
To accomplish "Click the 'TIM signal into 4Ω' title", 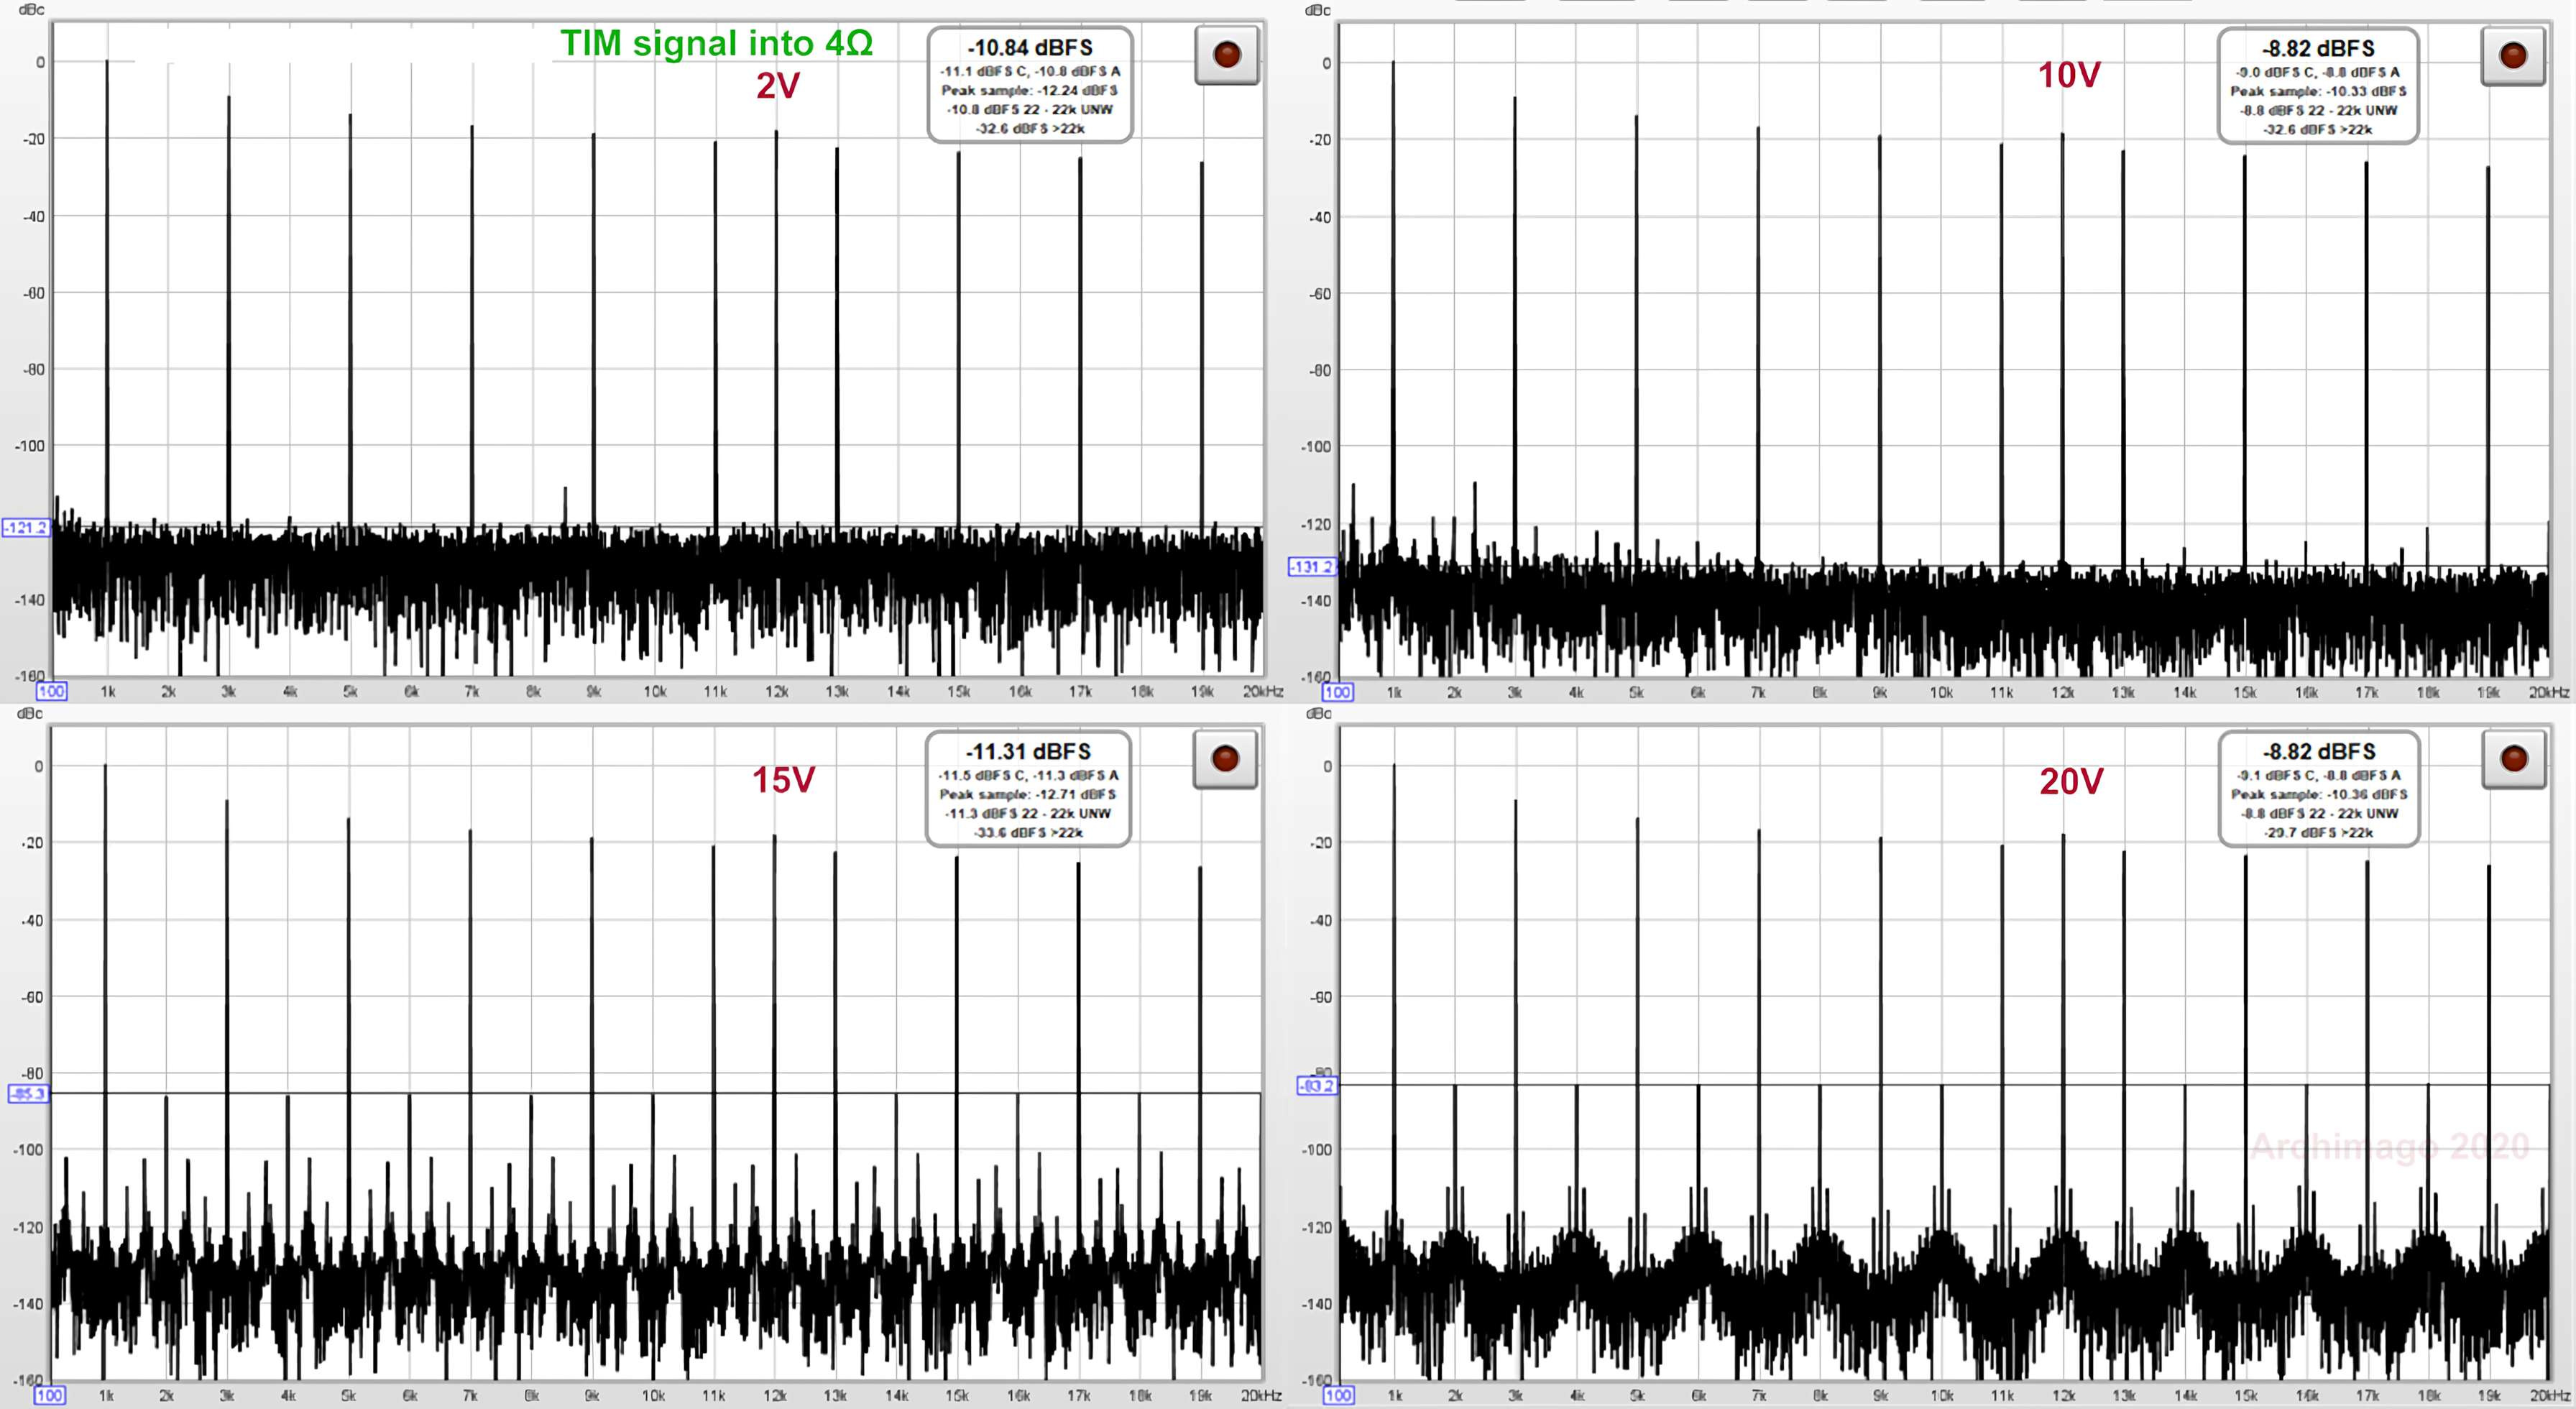I will pyautogui.click(x=716, y=43).
